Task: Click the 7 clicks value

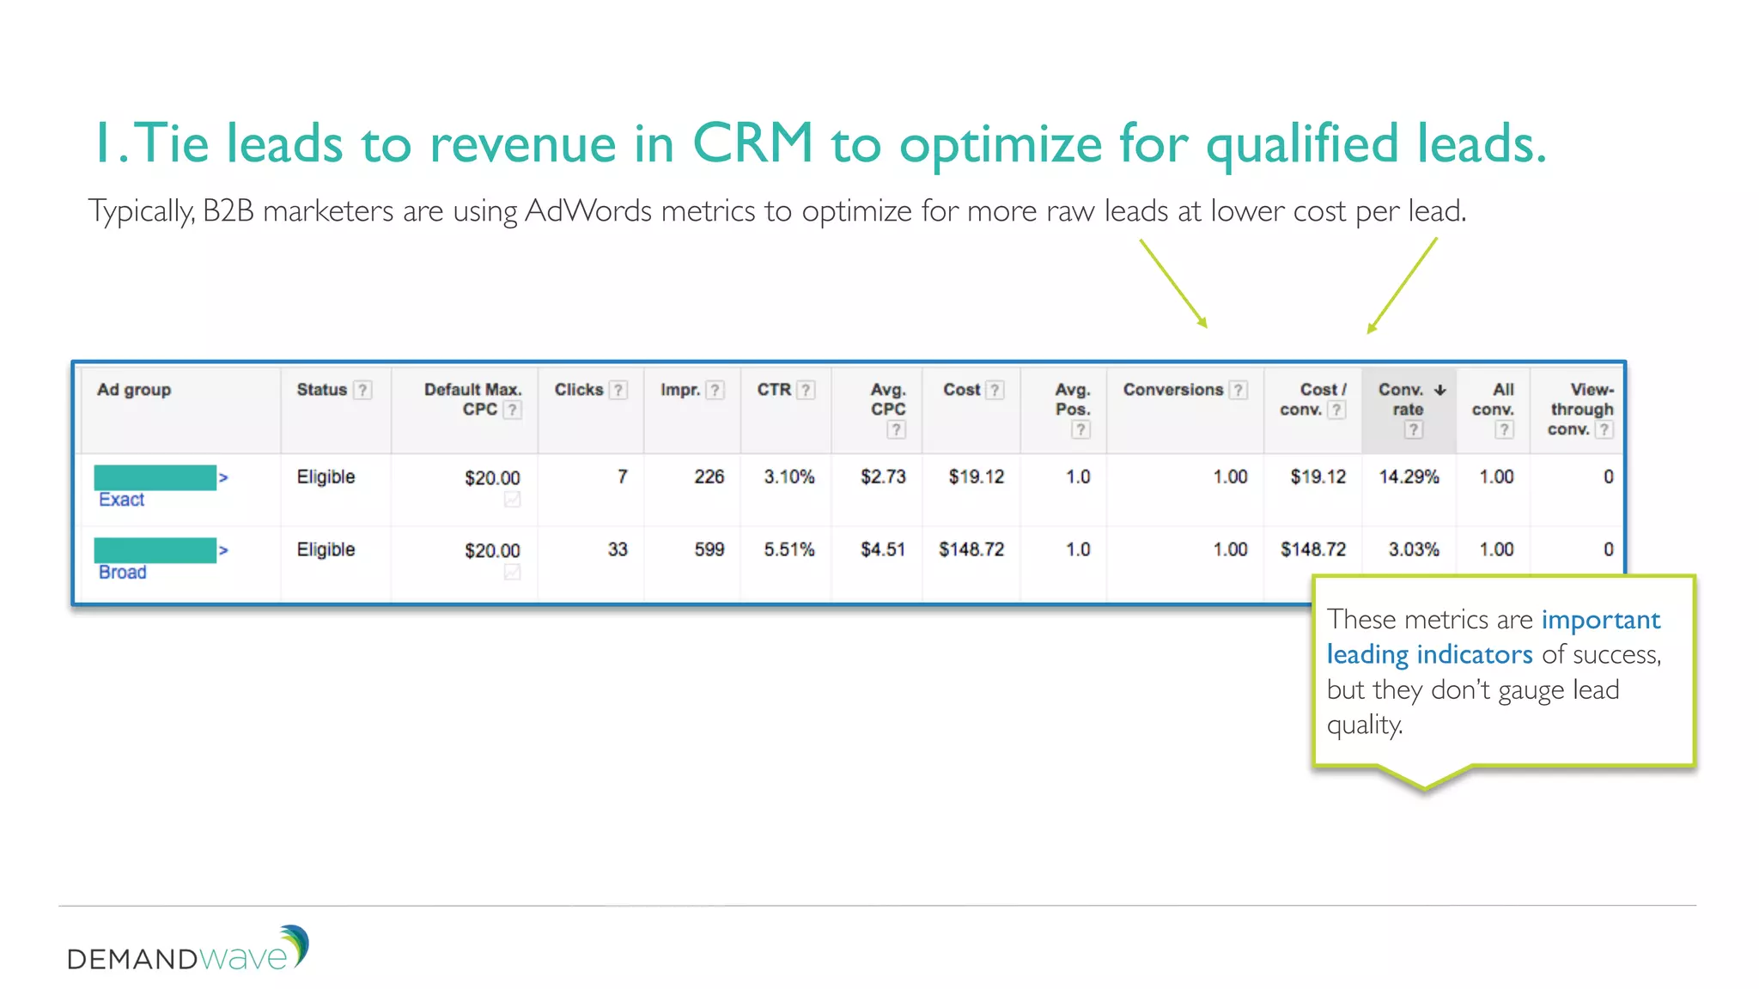Action: [623, 477]
